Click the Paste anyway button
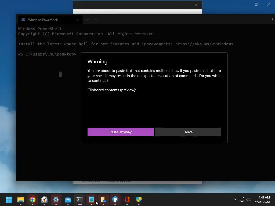Screen dimensions: 275x206 pyautogui.click(x=121, y=132)
